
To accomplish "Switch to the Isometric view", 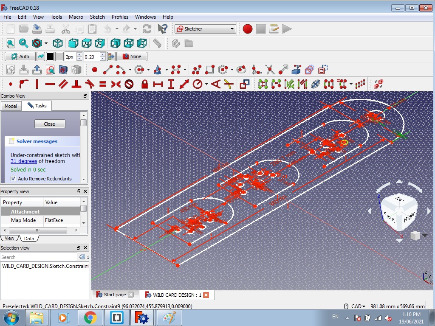I will pyautogui.click(x=58, y=43).
